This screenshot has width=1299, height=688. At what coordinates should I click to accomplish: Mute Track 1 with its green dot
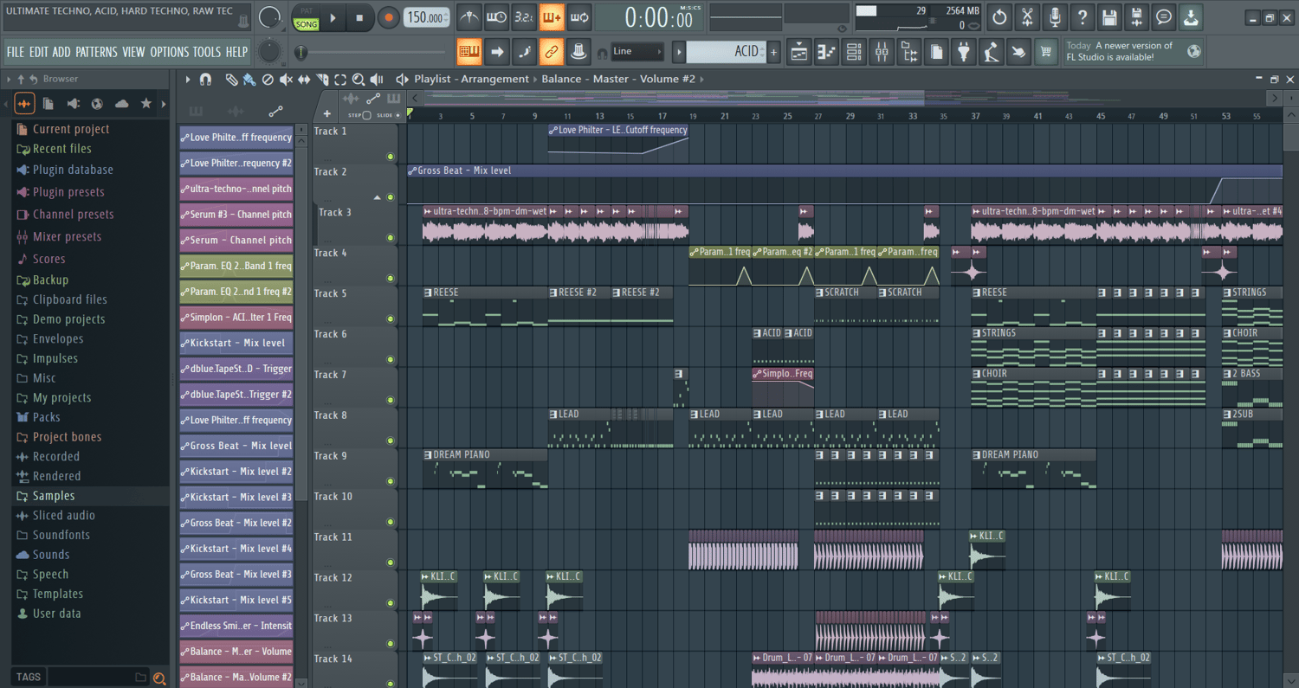point(391,157)
